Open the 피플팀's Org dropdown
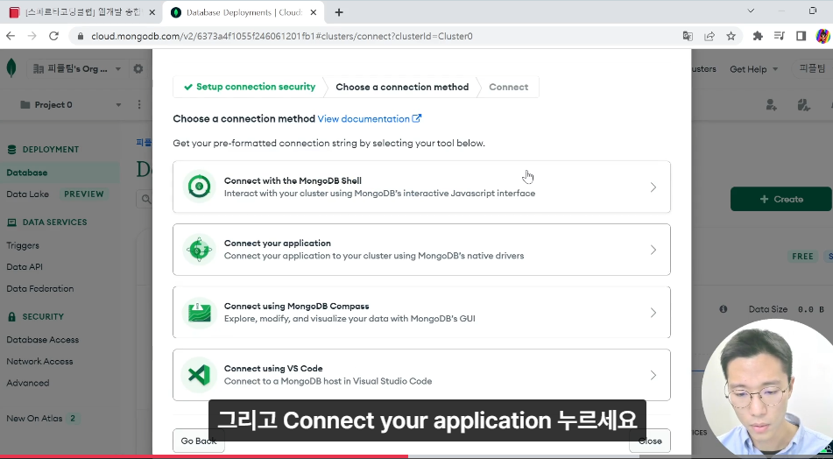 point(77,69)
